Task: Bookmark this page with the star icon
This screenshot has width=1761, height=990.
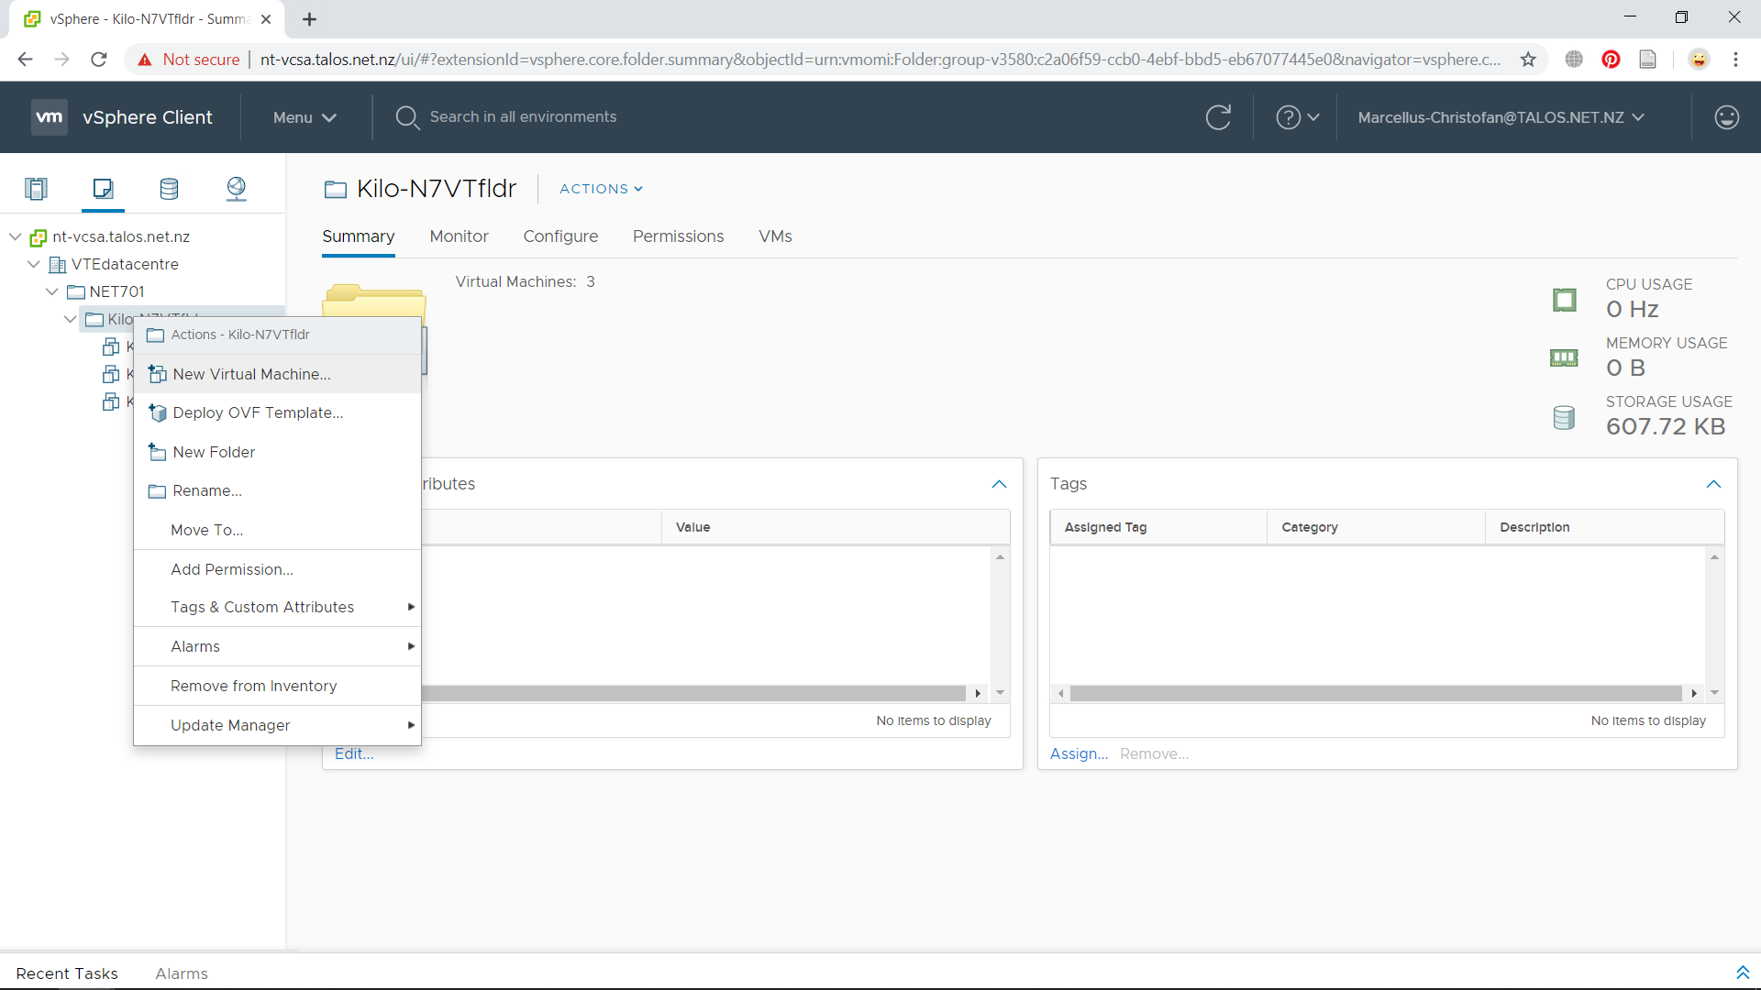Action: (x=1528, y=60)
